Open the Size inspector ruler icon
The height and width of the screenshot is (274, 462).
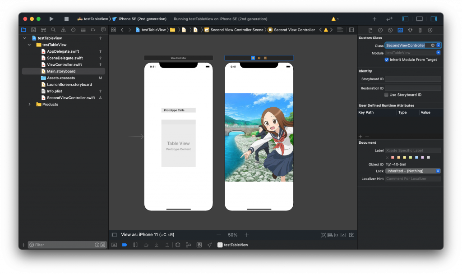coord(420,30)
